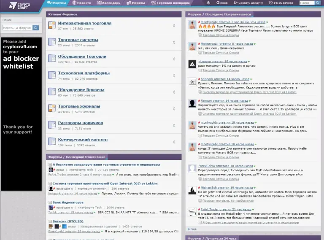The image size is (324, 240).
Task: Open the Обсуждение Торговли forum
Action: pos(82,57)
